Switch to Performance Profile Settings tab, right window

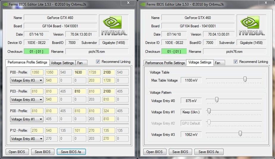pos(165,63)
